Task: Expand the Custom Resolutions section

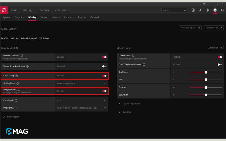Action: point(131,104)
